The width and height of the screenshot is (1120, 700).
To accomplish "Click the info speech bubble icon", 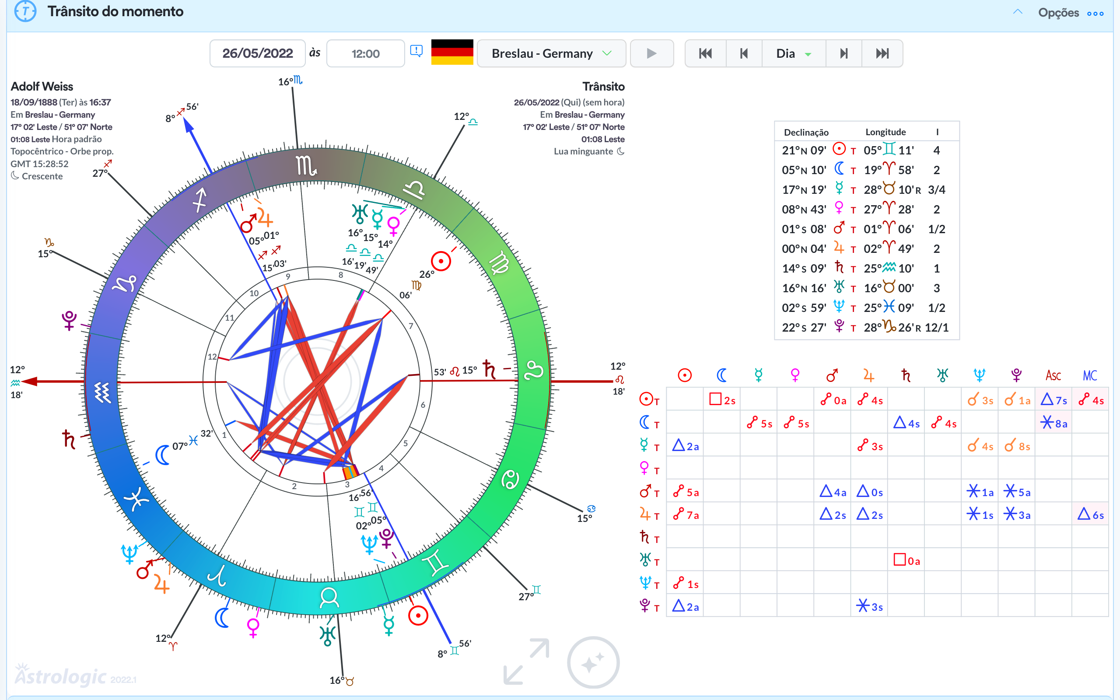I will [x=416, y=51].
